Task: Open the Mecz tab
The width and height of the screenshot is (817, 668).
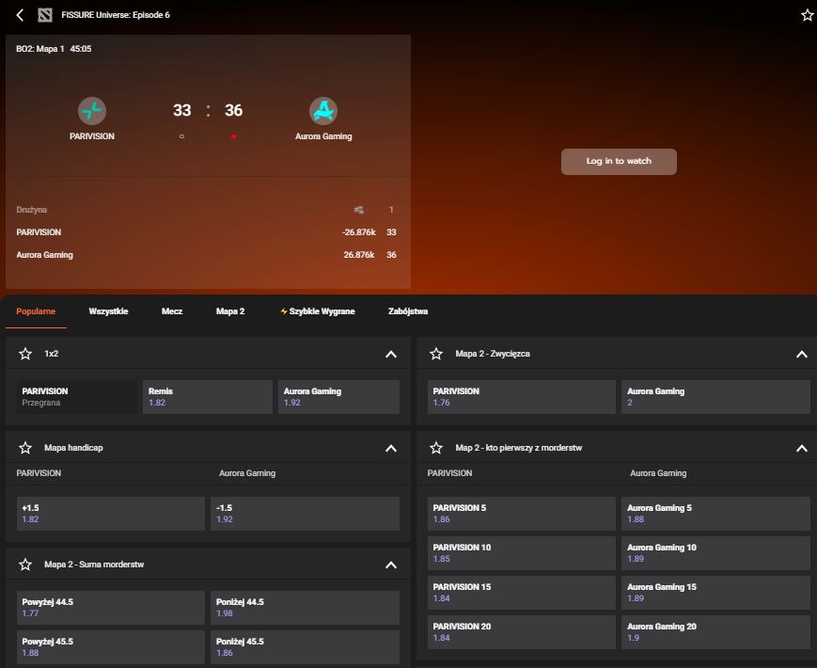Action: 172,311
